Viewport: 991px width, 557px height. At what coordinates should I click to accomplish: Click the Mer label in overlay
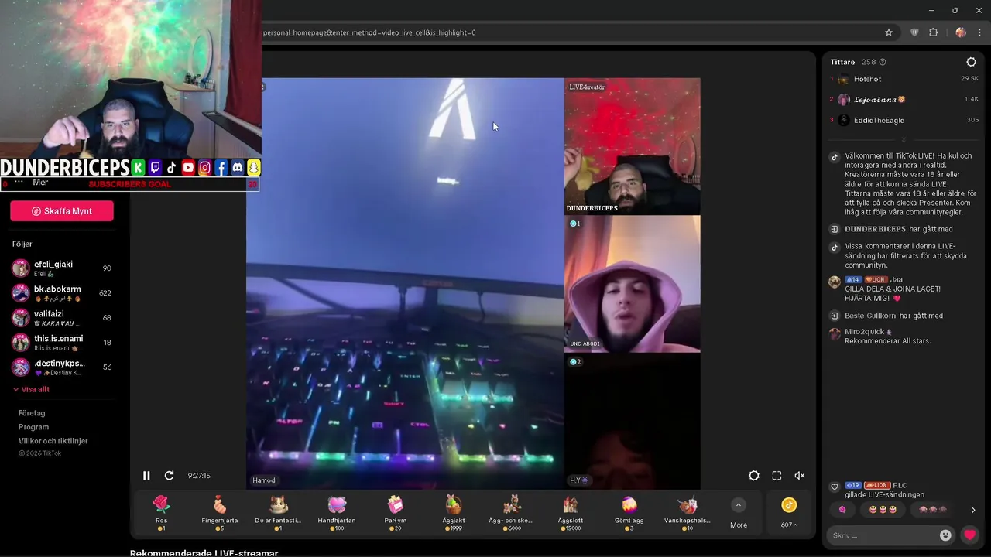pos(40,183)
